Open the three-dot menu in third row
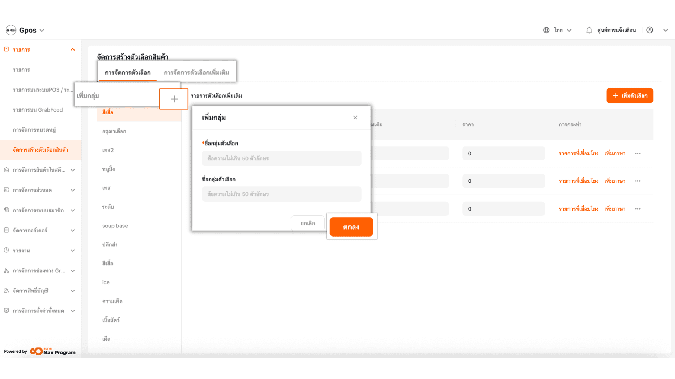675x379 pixels. (638, 209)
